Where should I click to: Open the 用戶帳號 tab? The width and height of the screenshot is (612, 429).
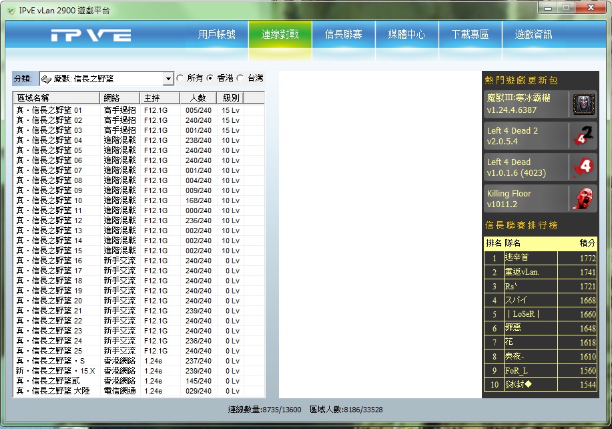216,34
